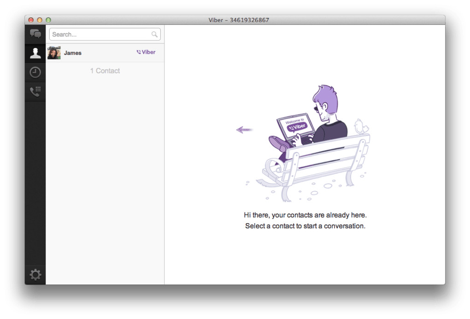The height and width of the screenshot is (319, 470).
Task: Open the dial pad phone icon
Action: [35, 91]
